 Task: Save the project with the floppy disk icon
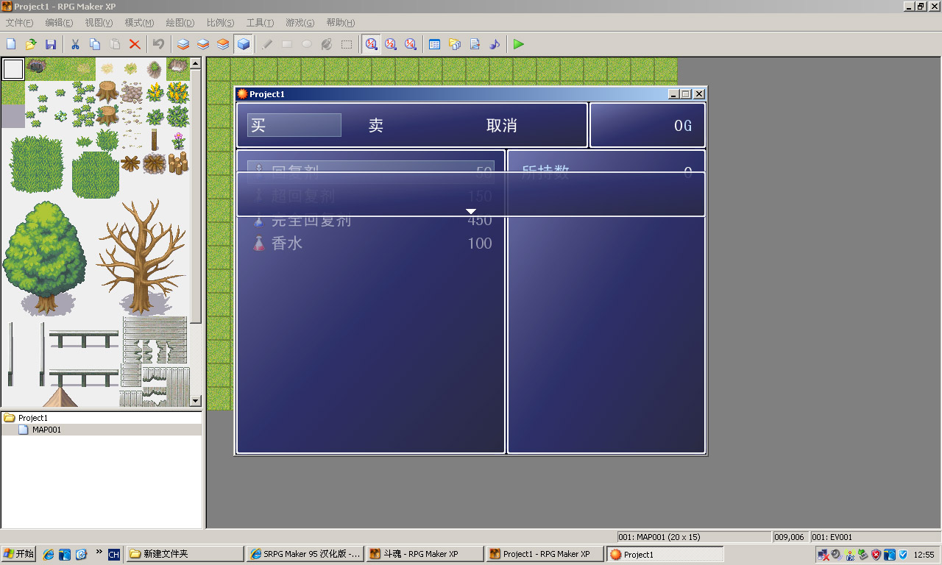point(51,44)
